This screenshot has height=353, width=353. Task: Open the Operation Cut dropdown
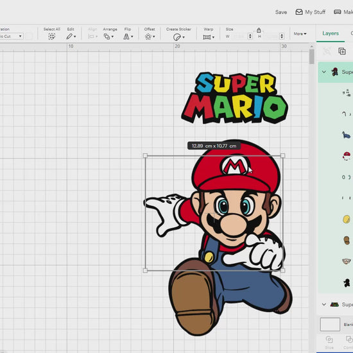pyautogui.click(x=12, y=36)
